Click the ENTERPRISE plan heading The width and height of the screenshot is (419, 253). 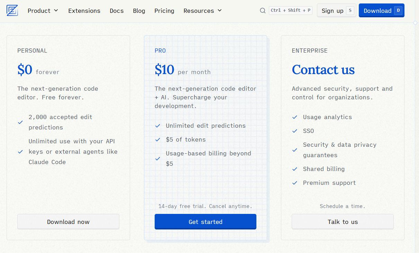(x=310, y=51)
